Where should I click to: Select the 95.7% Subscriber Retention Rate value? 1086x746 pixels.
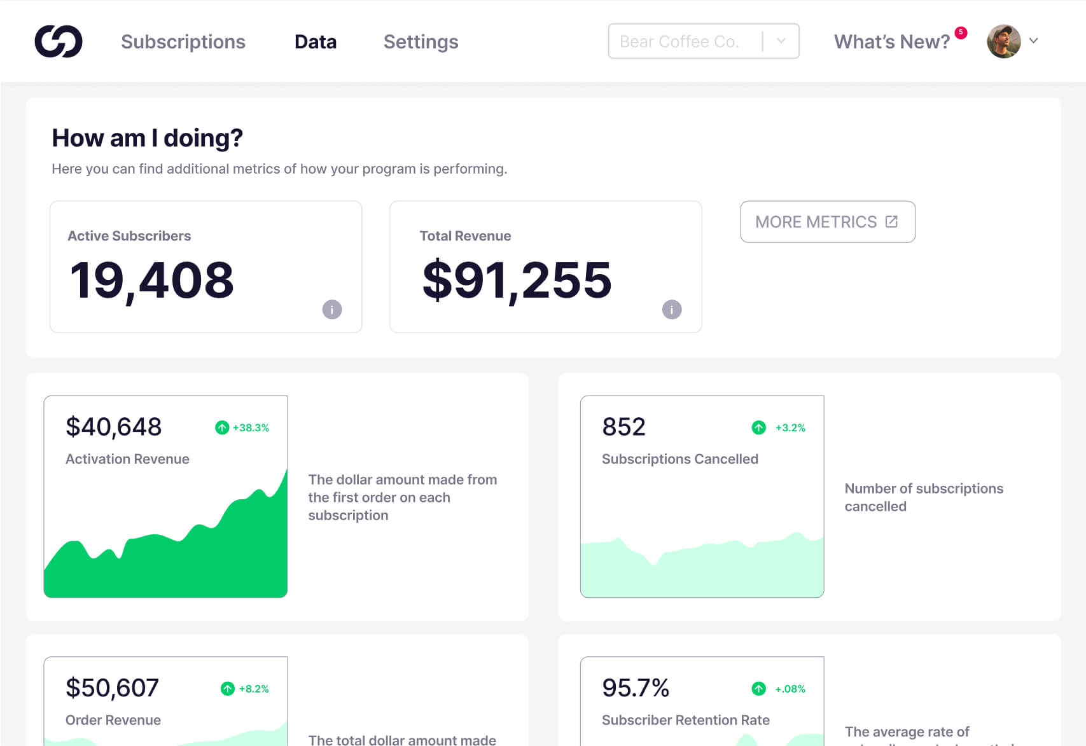[x=636, y=688]
